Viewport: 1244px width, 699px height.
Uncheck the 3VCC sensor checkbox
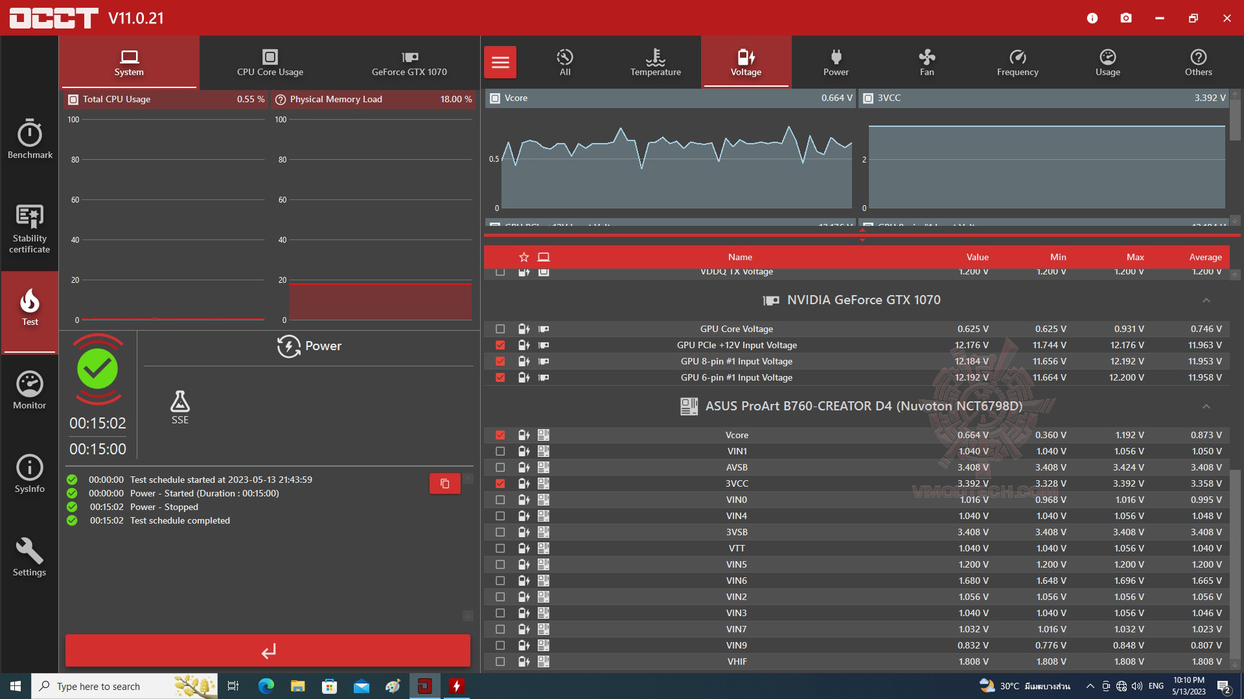tap(500, 483)
